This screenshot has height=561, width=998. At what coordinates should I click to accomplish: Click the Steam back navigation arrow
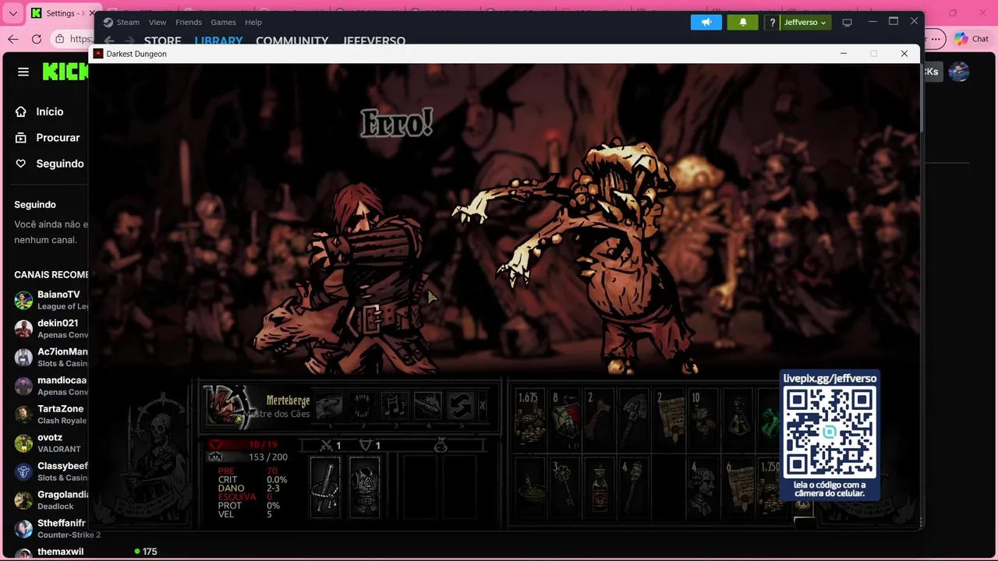[x=109, y=41]
